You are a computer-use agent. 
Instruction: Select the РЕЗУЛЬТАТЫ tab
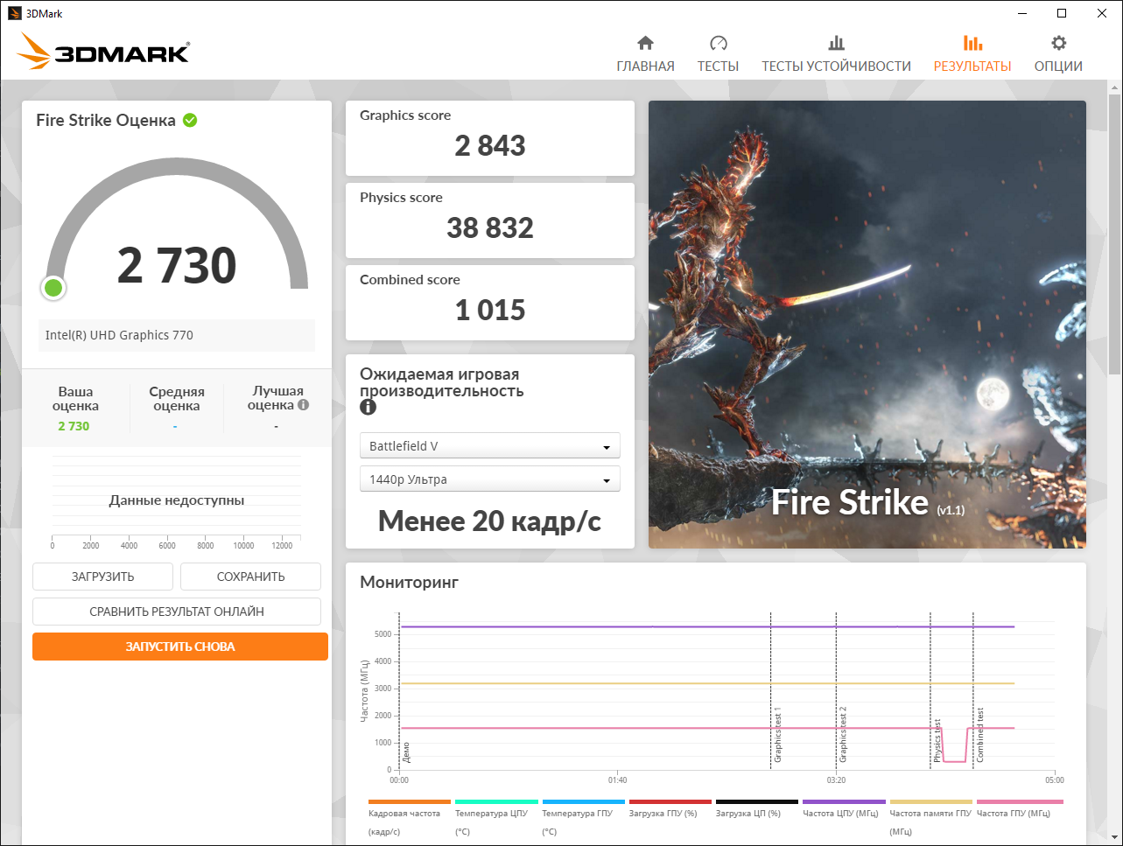pos(972,66)
